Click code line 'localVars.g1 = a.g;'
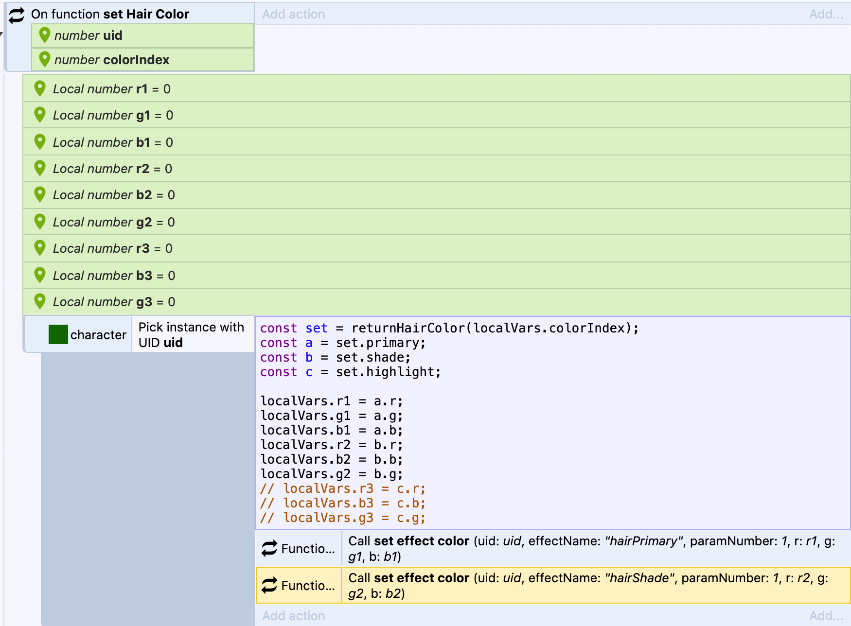This screenshot has width=851, height=626. [332, 416]
